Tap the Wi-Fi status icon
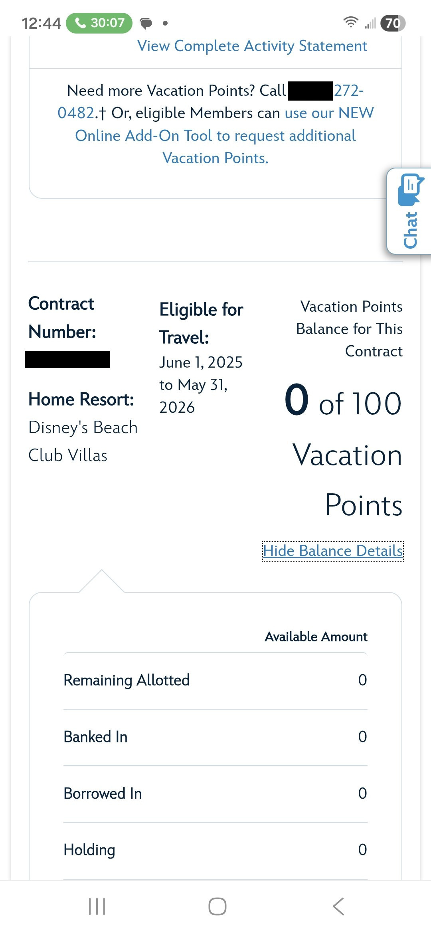431x934 pixels. tap(350, 22)
